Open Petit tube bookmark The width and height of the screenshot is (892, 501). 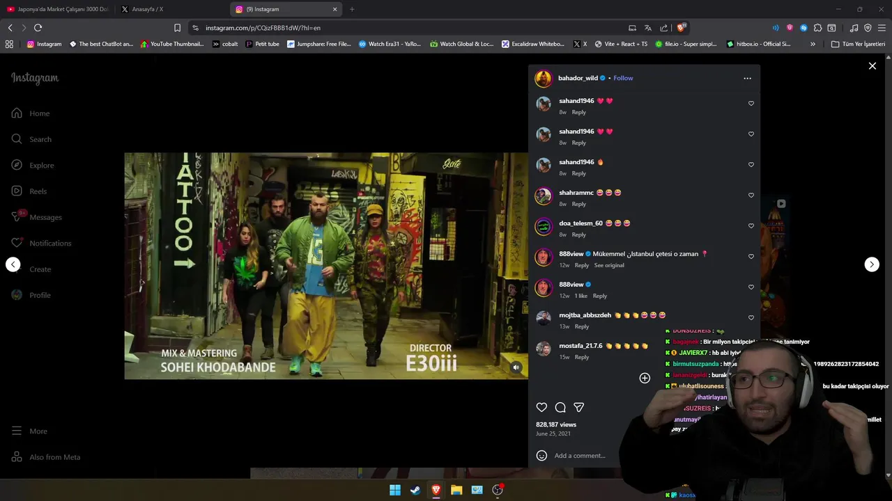pos(263,44)
